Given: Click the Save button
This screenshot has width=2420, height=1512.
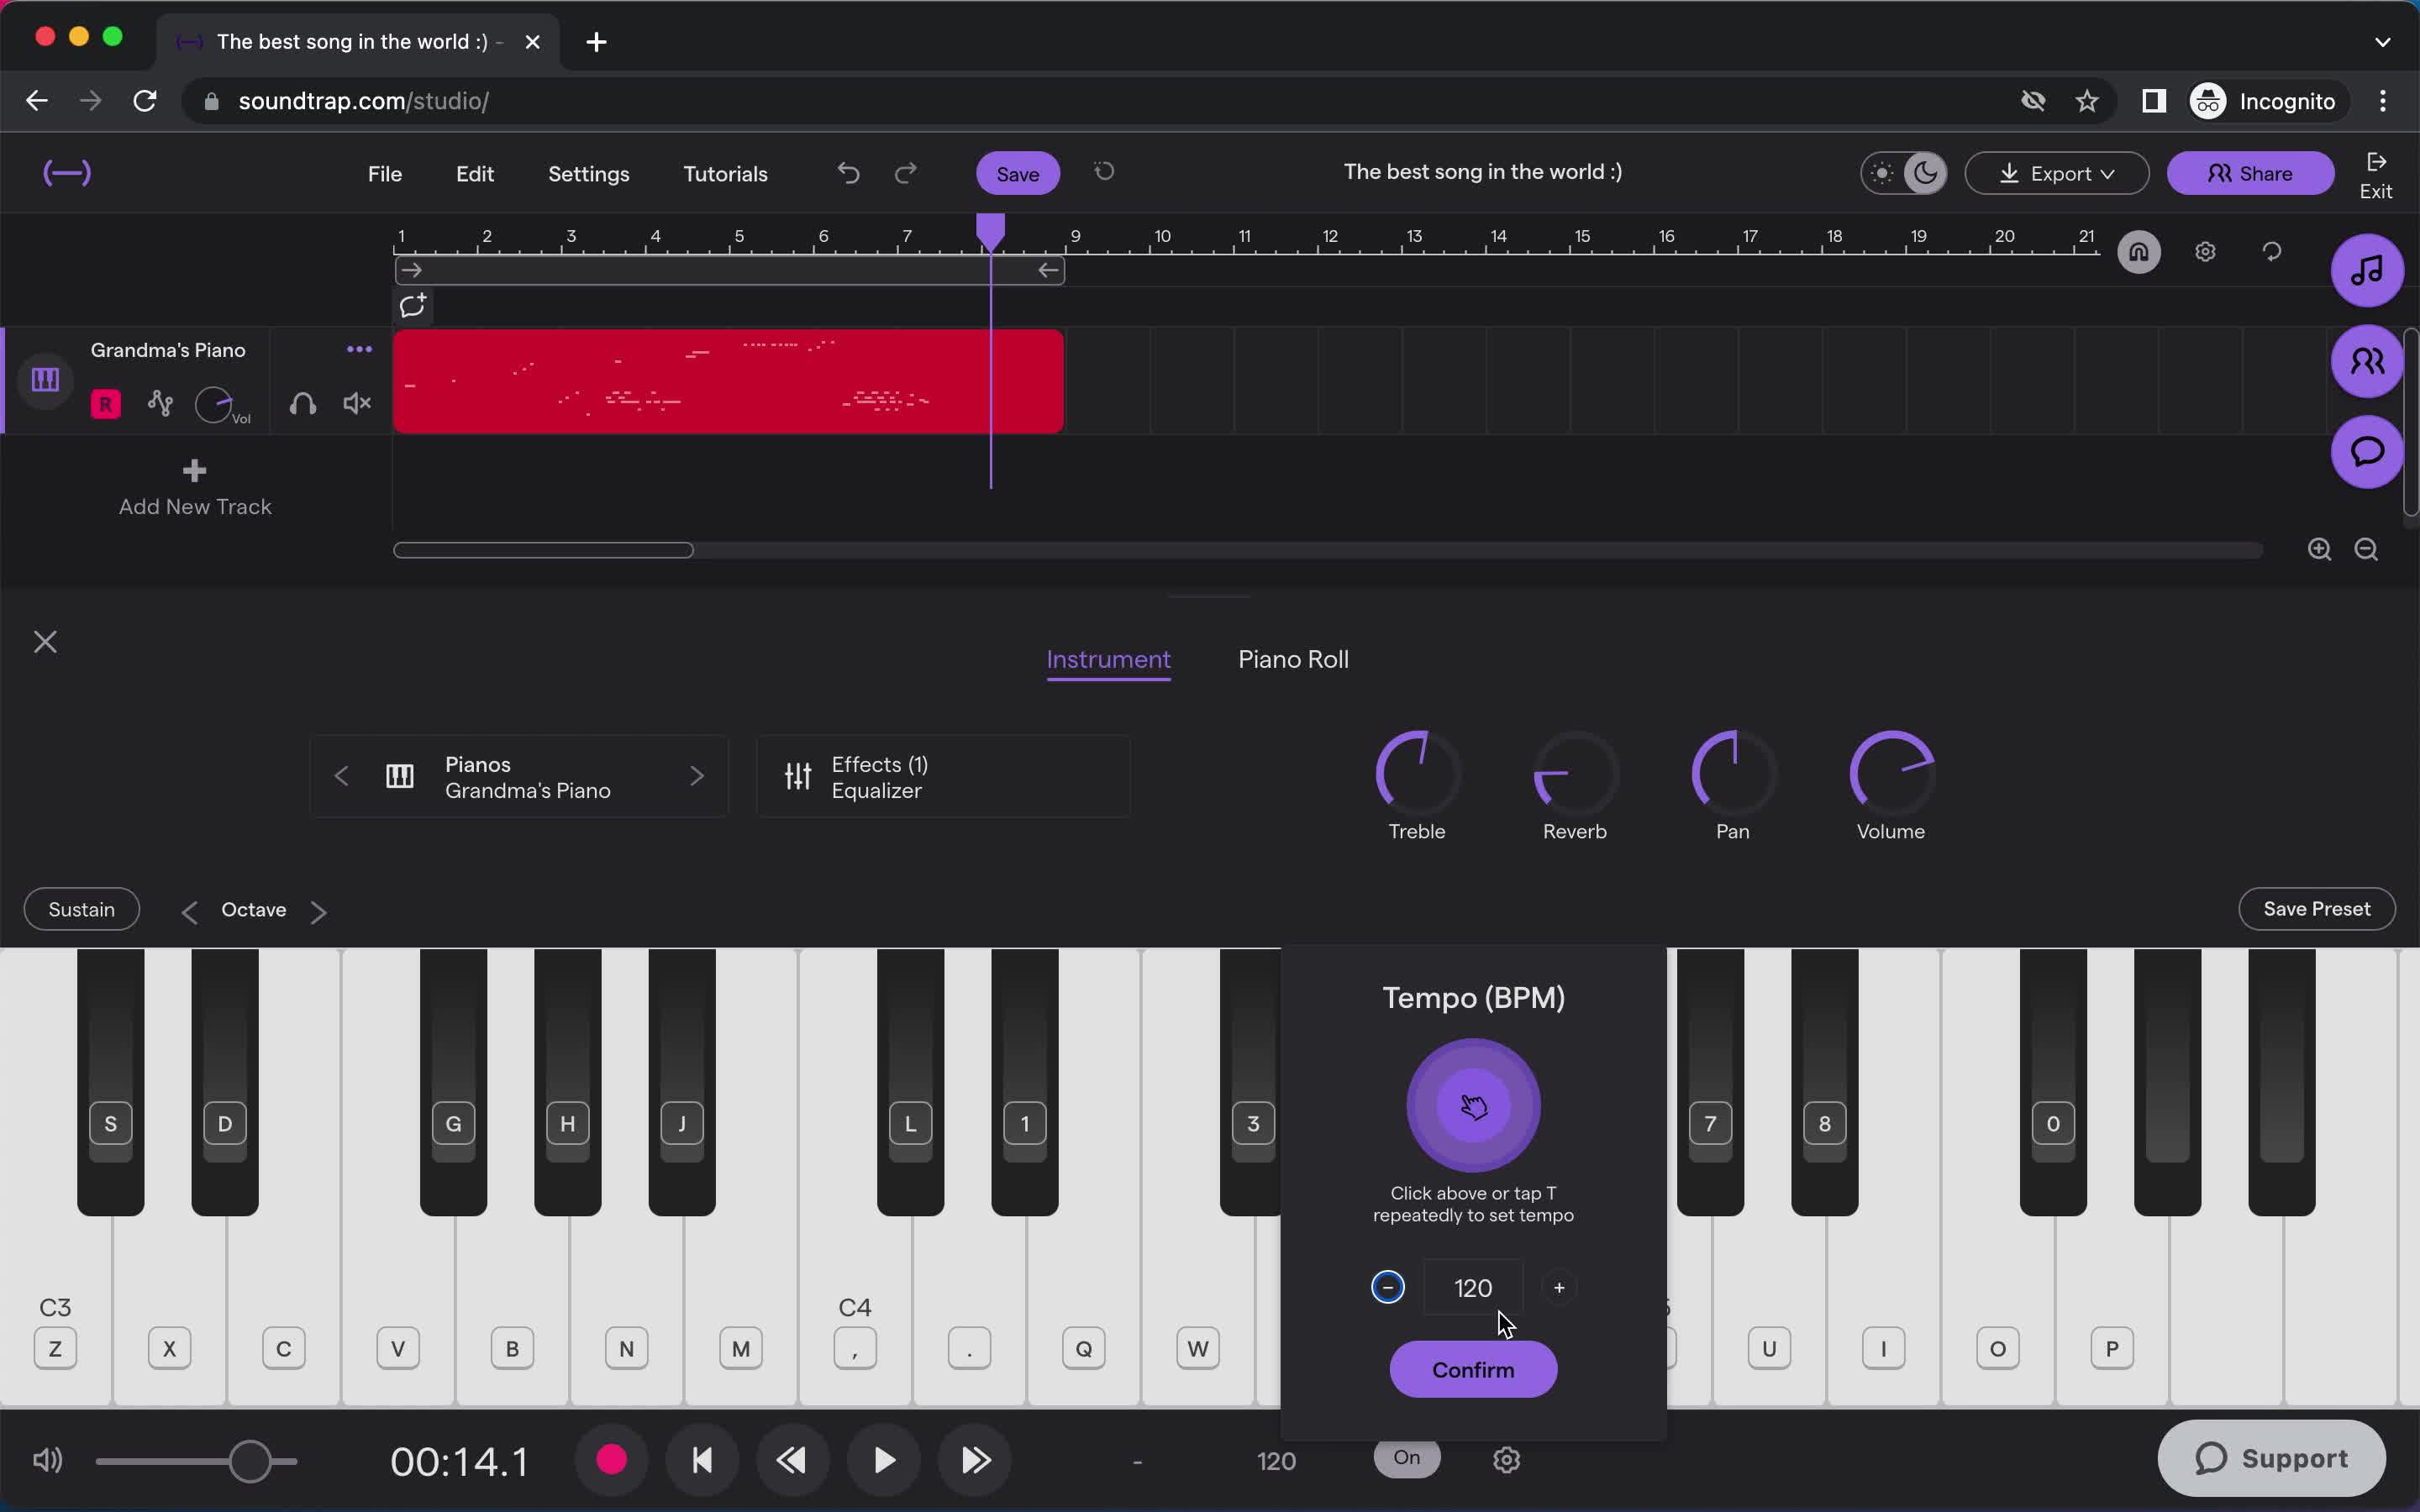Looking at the screenshot, I should 1016,172.
